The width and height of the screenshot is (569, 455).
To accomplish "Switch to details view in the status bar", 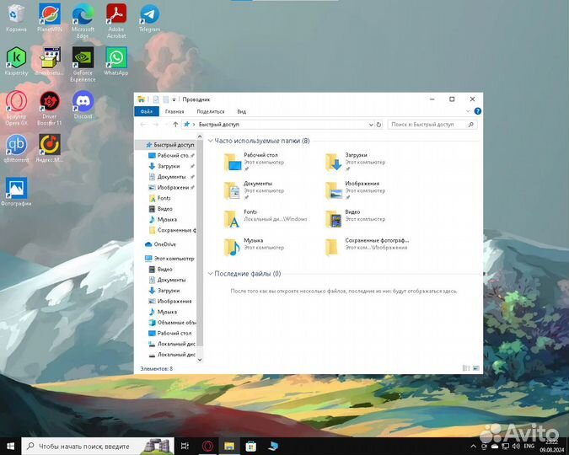I will (x=466, y=368).
